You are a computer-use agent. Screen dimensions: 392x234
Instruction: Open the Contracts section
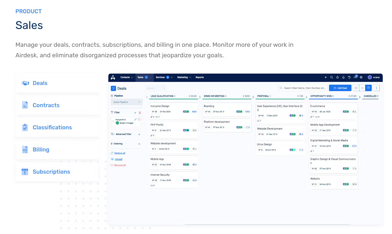point(25,105)
